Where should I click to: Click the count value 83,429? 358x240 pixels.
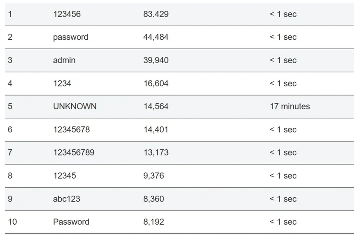(x=156, y=14)
